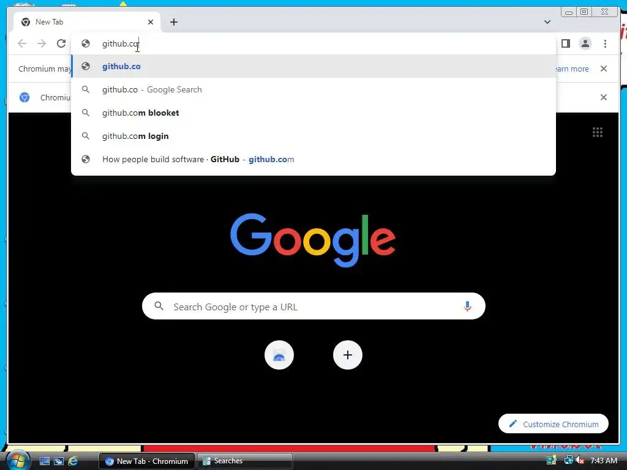Click the blue Chromium logo in infobar
Image resolution: width=627 pixels, height=470 pixels.
24,97
